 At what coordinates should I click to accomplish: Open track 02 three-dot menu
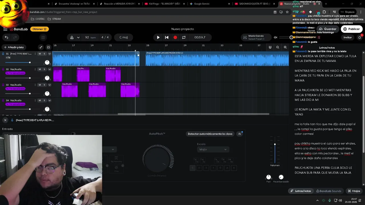(35, 69)
